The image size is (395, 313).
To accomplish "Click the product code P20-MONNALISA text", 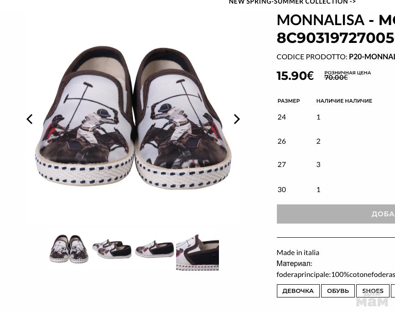I will tap(371, 57).
